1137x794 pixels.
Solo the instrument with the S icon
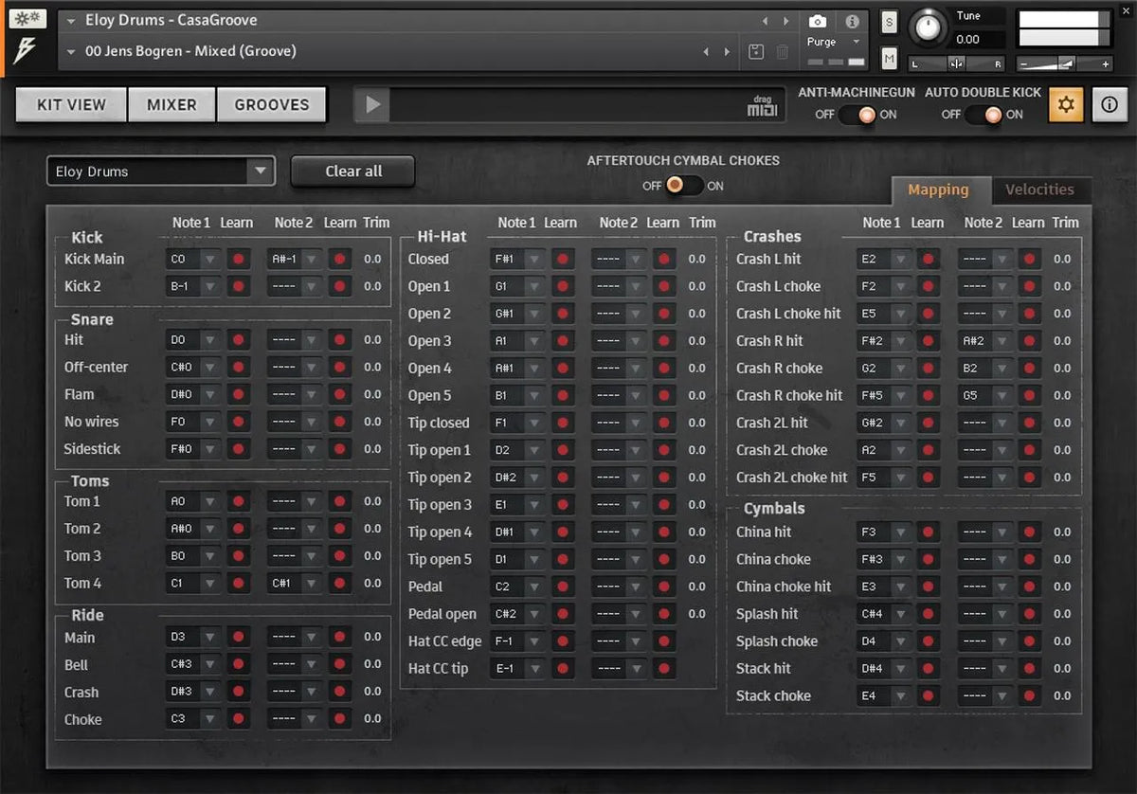click(x=888, y=20)
